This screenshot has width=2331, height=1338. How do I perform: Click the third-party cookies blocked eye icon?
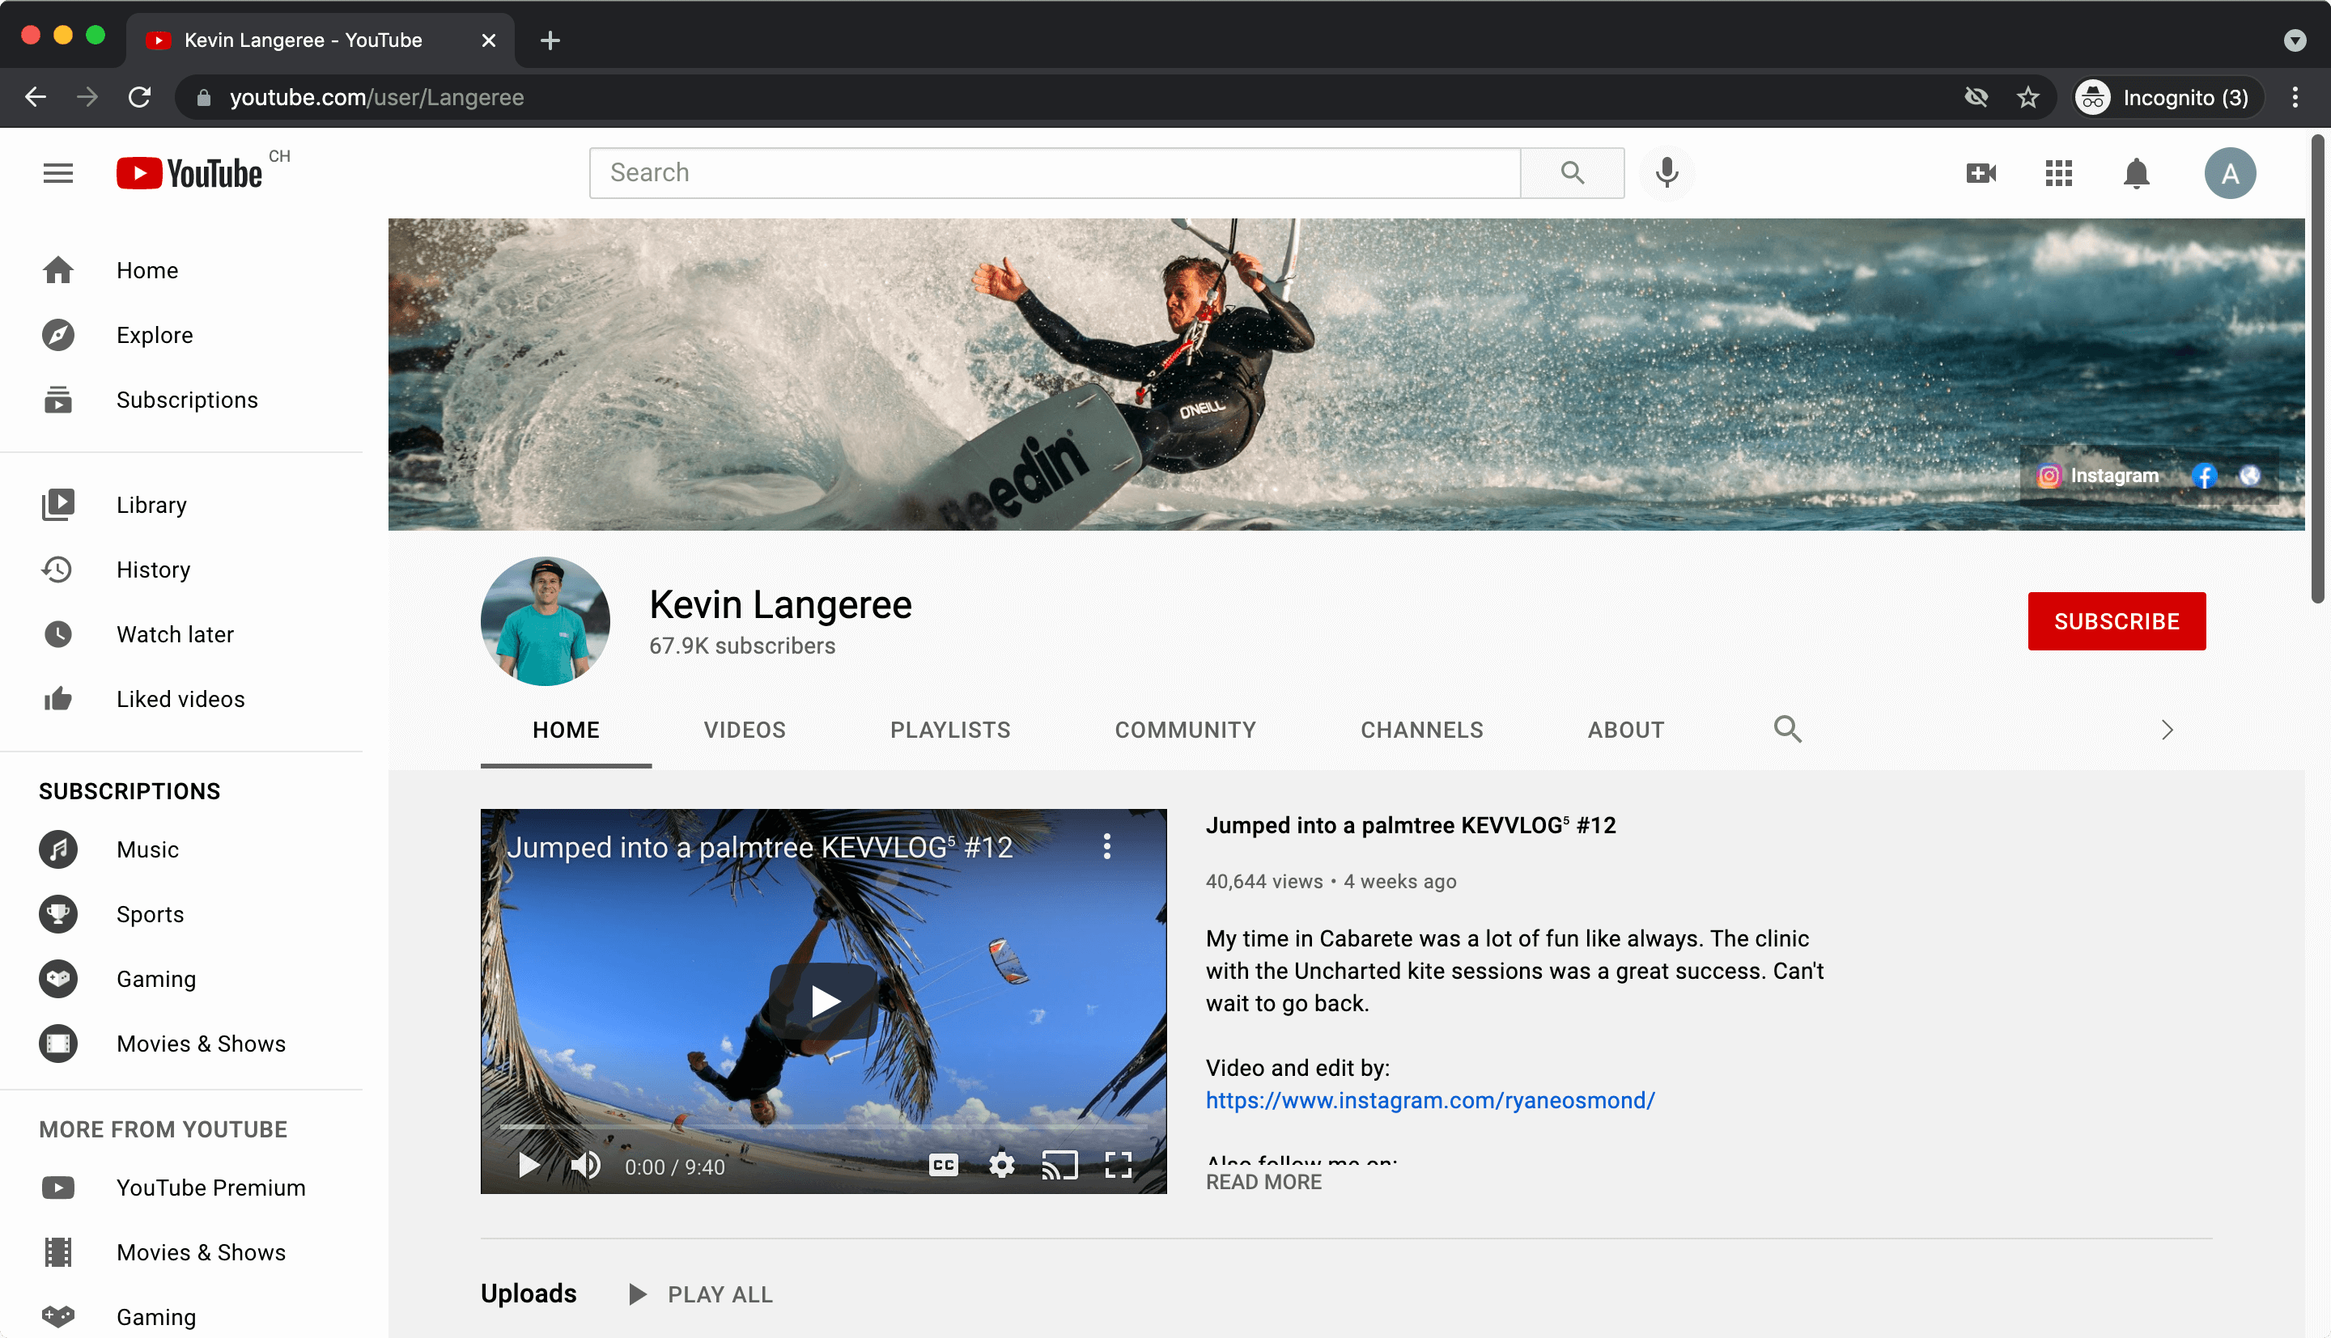[1976, 97]
